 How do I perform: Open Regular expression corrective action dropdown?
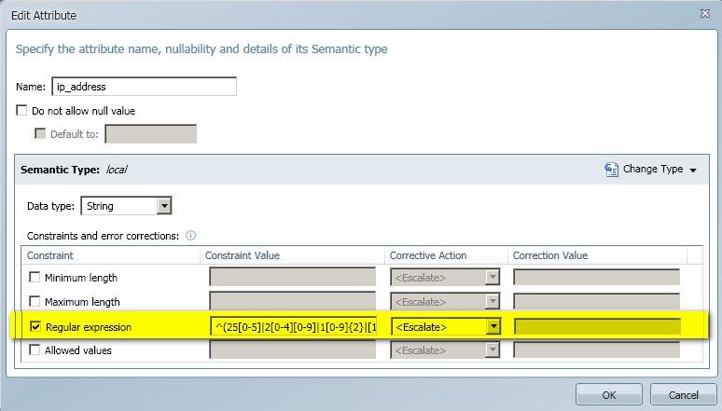tap(493, 327)
